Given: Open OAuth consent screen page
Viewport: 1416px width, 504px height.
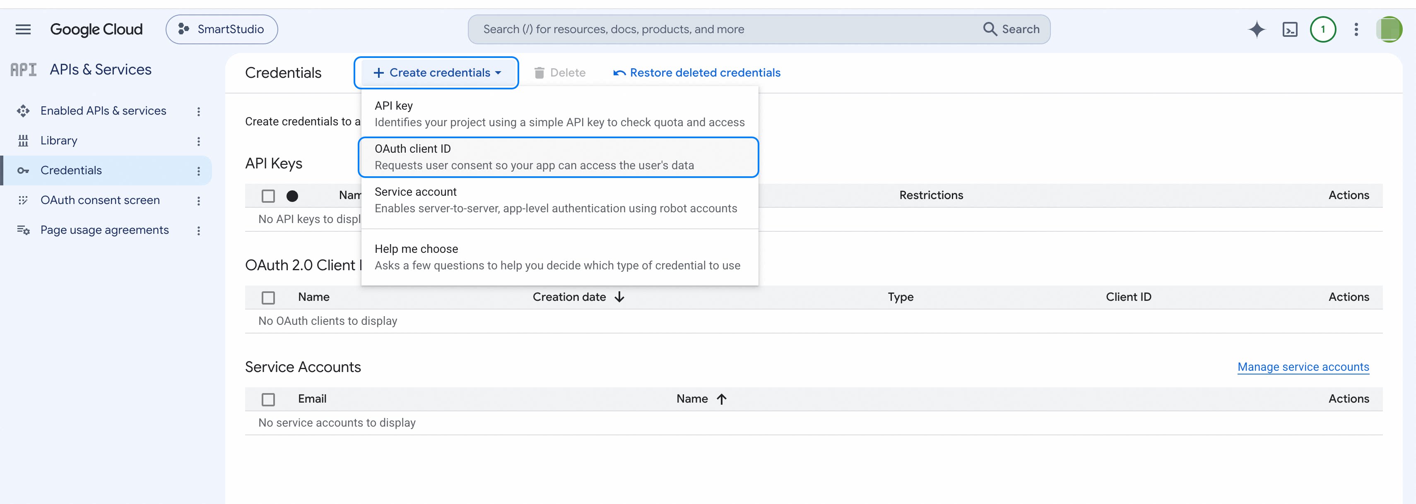Looking at the screenshot, I should tap(100, 200).
